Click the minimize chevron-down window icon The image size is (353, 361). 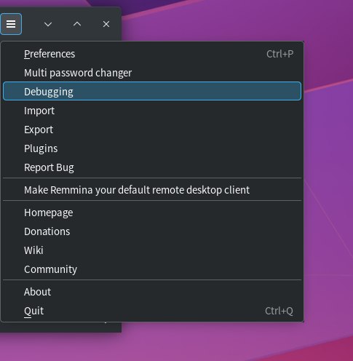click(48, 24)
